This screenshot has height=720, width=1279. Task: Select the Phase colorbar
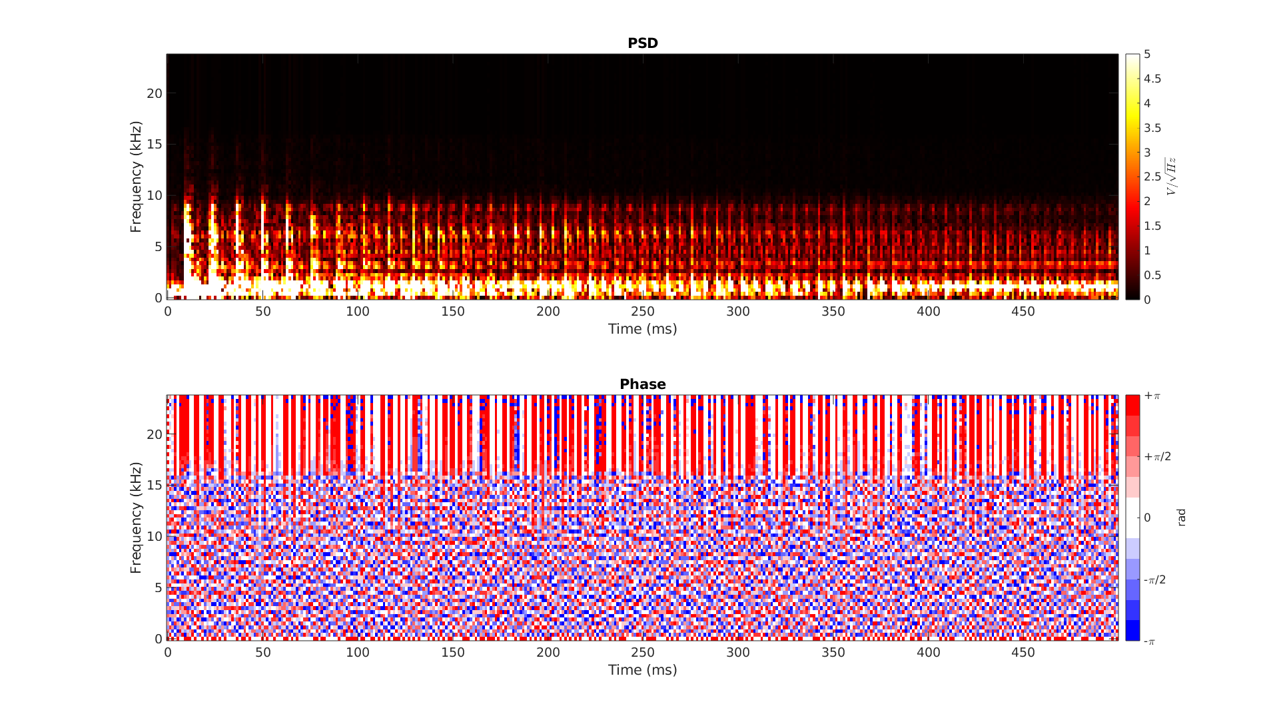click(1132, 518)
